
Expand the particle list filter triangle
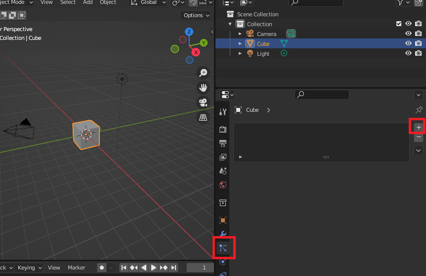point(241,157)
